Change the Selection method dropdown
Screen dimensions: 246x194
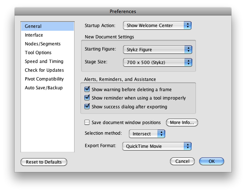147,134
